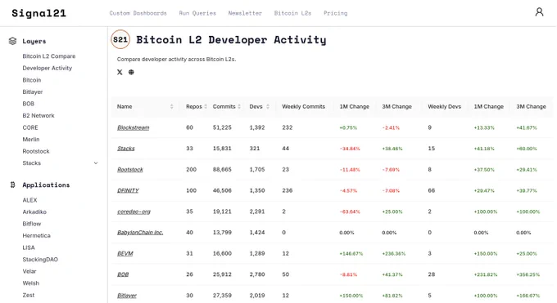
Task: Select CORE in sidebar
Action: click(x=30, y=127)
